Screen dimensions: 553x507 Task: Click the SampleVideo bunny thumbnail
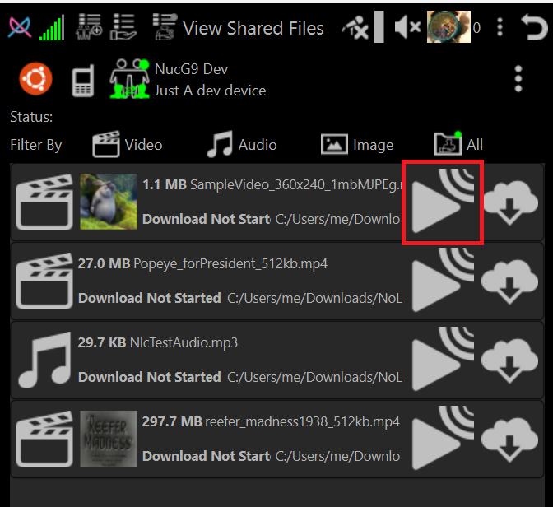click(x=109, y=202)
